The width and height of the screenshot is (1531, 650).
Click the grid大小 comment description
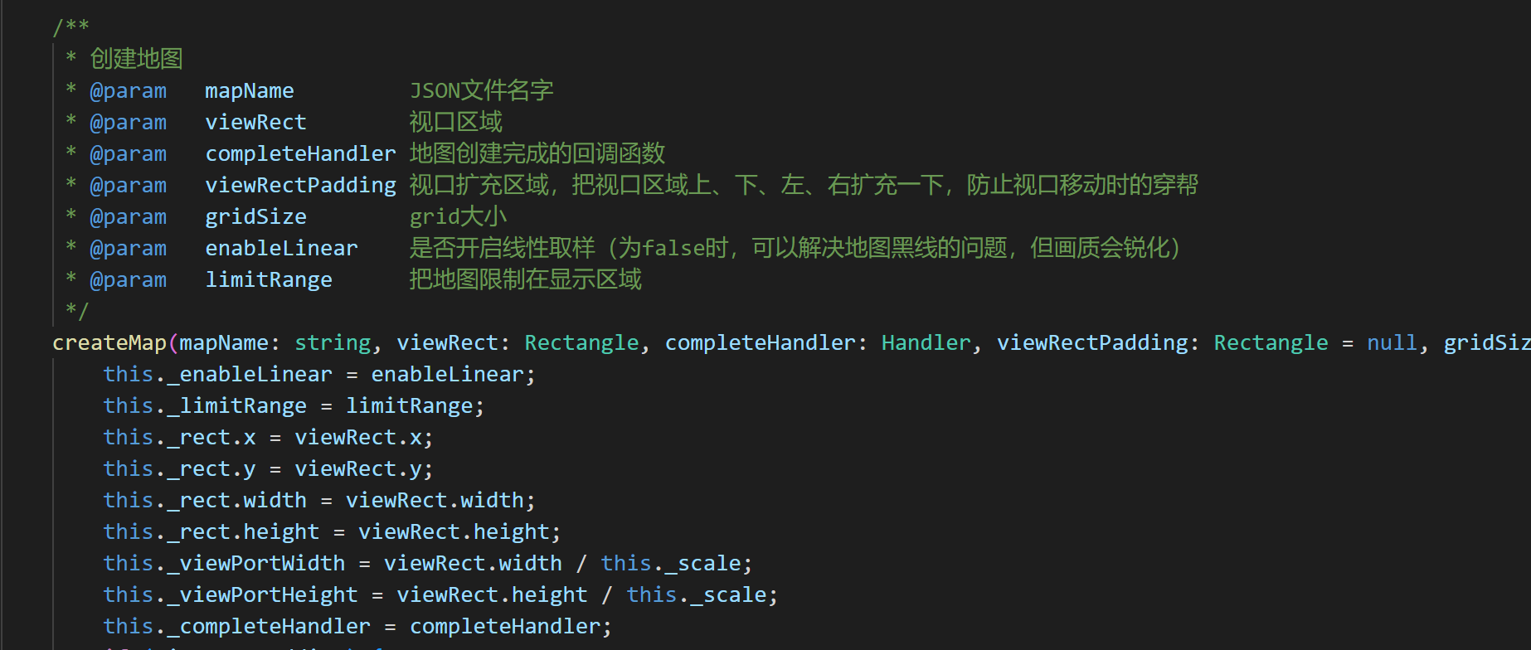tap(458, 216)
